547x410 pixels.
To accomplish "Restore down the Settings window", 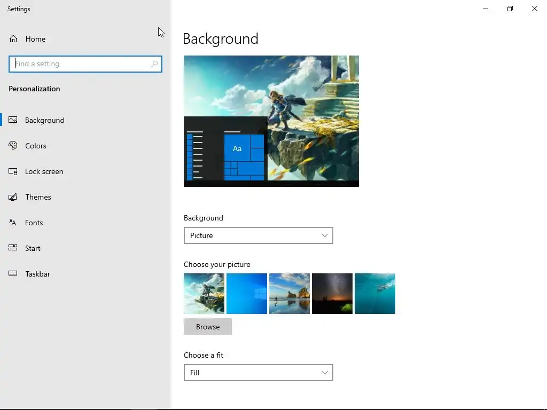I will click(510, 9).
